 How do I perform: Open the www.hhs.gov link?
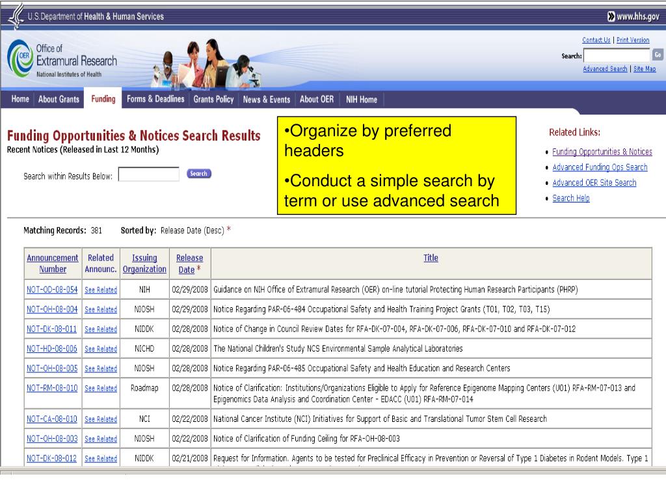click(x=633, y=16)
